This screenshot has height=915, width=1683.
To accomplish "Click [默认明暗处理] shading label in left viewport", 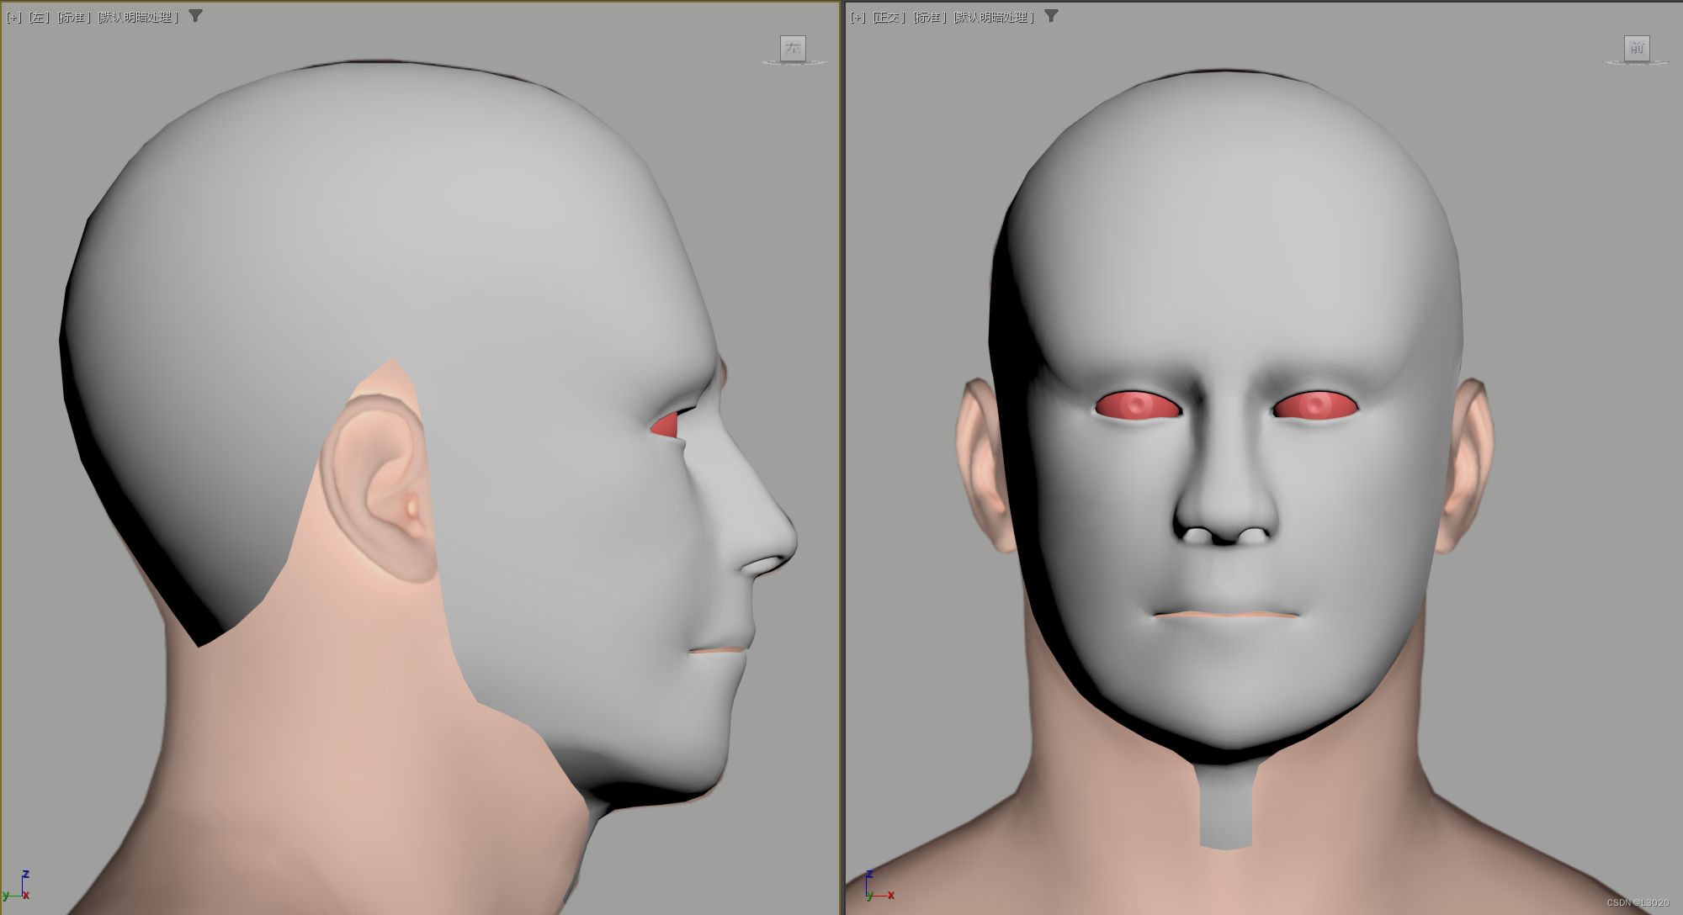I will click(x=138, y=17).
